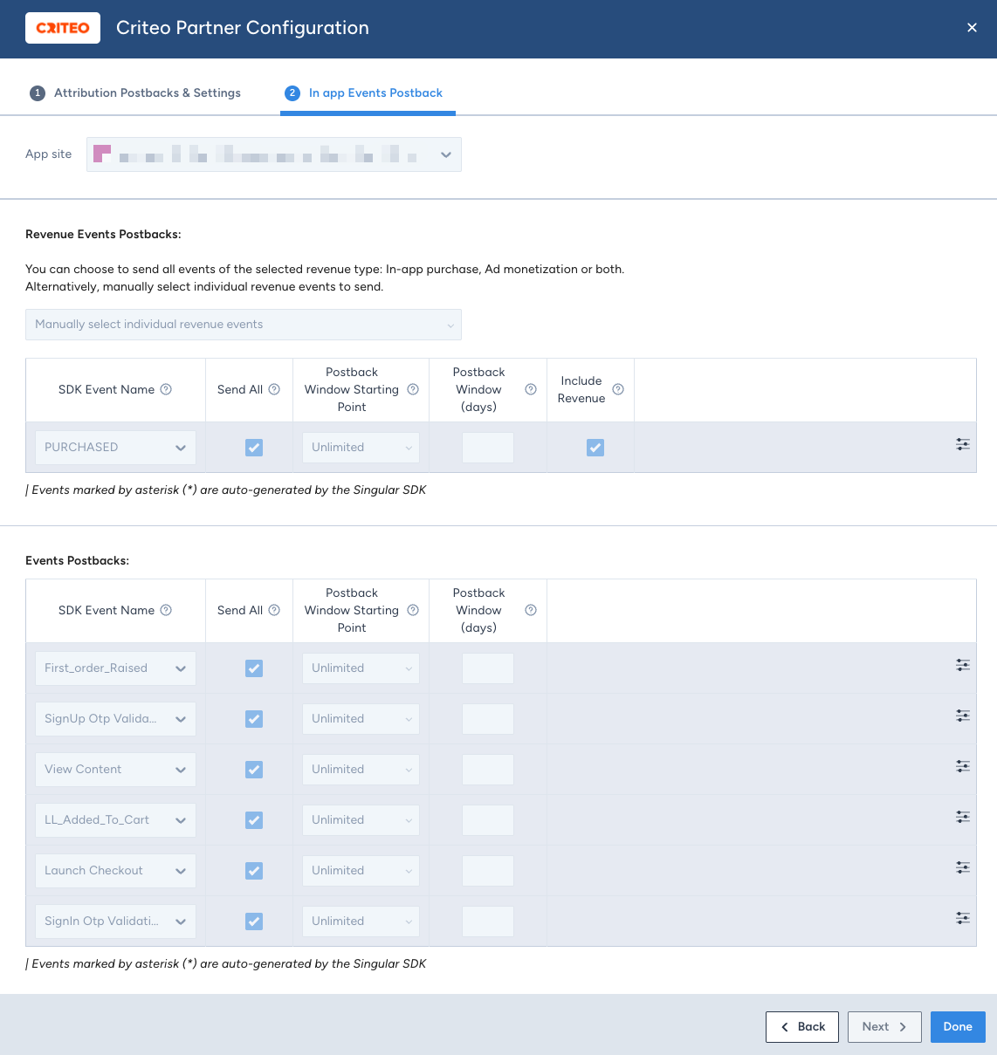Screen dimensions: 997x1055
Task: Open settings sliders icon for PURCHASED row
Action: (963, 445)
